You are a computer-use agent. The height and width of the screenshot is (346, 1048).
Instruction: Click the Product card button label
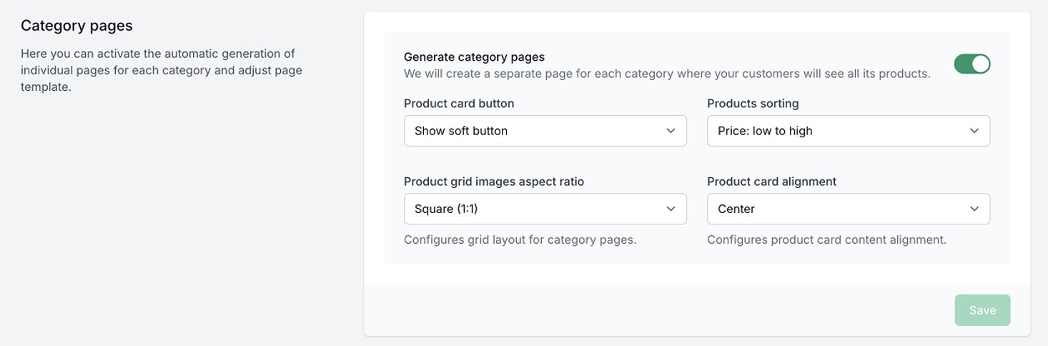coord(458,103)
